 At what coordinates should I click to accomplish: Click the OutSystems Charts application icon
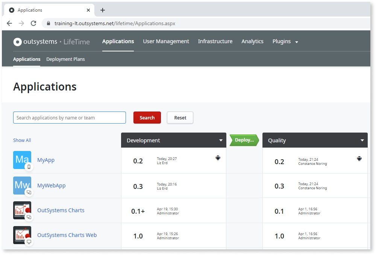click(x=22, y=210)
